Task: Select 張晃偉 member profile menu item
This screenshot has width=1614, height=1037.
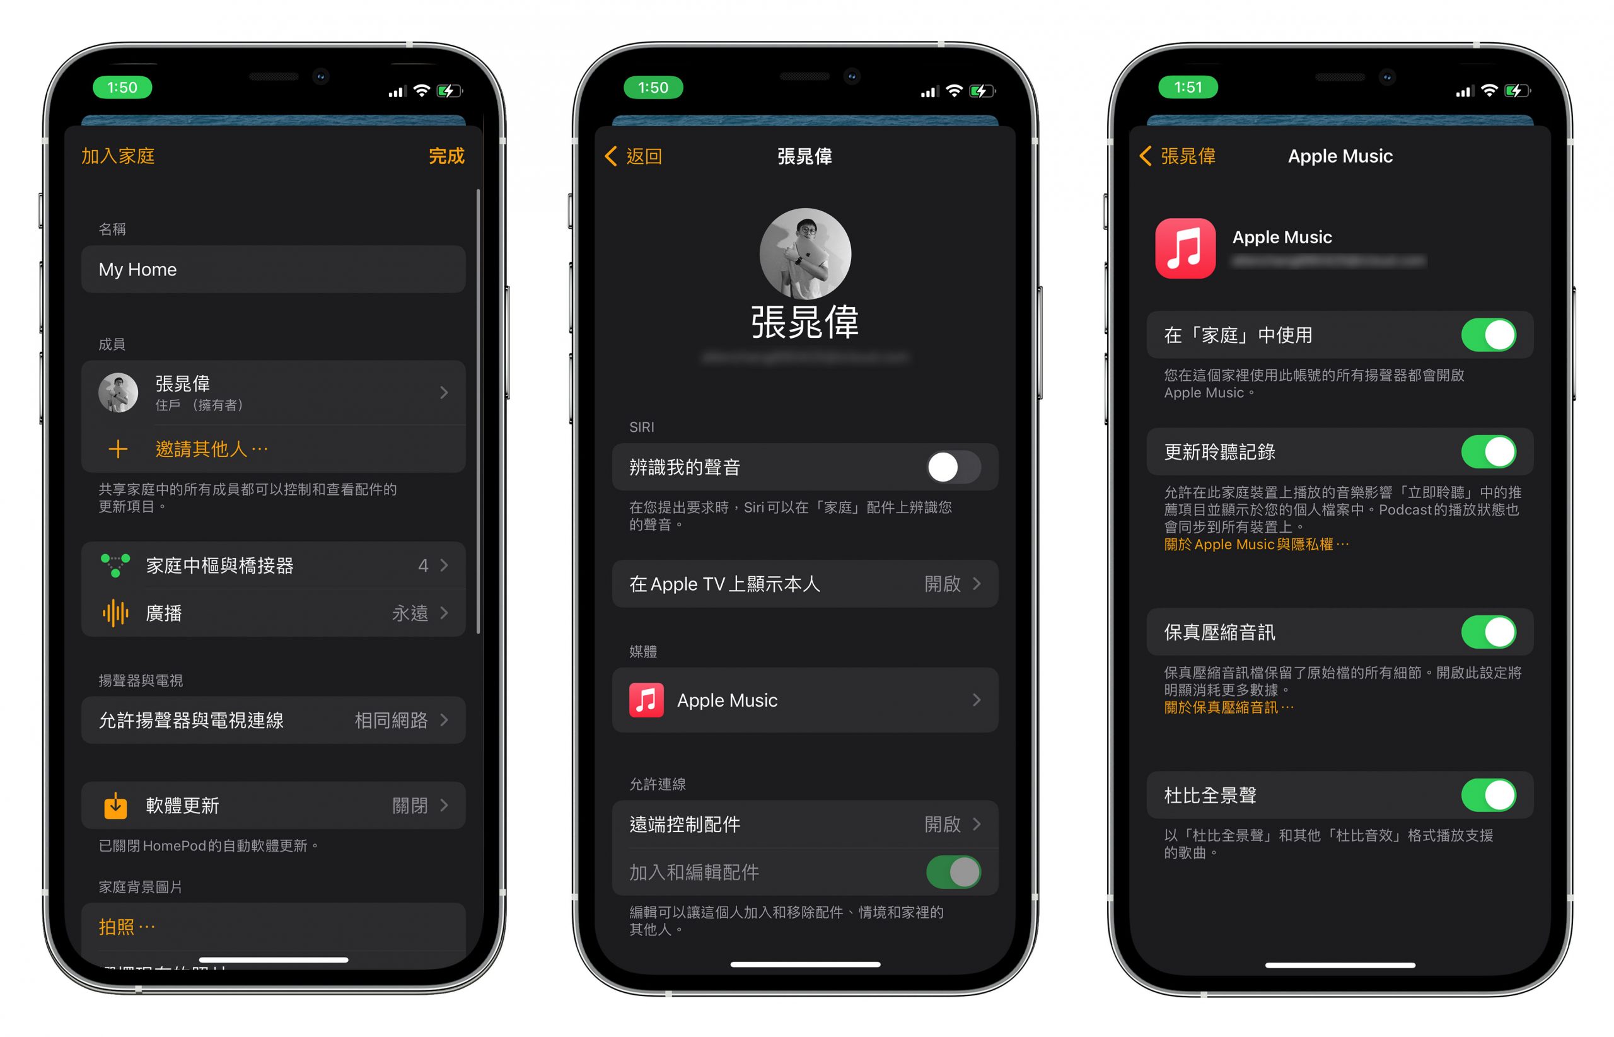Action: click(270, 394)
